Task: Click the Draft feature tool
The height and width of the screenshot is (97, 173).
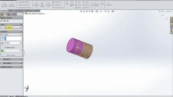Action: [x=78, y=5]
